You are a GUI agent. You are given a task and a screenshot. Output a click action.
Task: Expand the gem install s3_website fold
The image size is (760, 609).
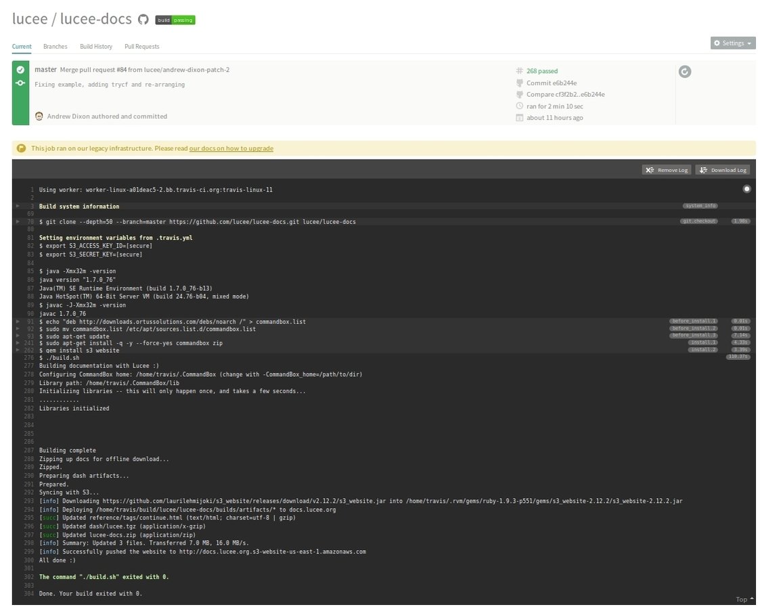pyautogui.click(x=18, y=349)
